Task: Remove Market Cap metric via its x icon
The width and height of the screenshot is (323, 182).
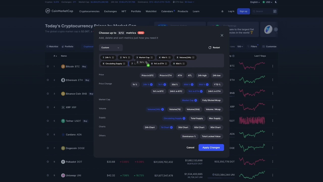Action: point(196,100)
